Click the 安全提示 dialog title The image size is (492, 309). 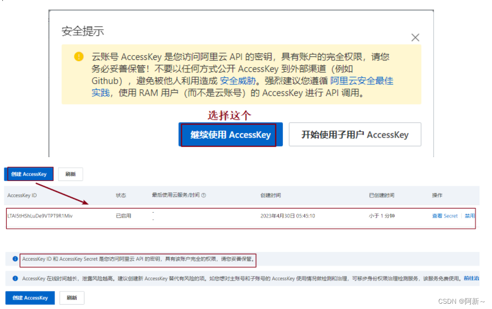click(83, 31)
